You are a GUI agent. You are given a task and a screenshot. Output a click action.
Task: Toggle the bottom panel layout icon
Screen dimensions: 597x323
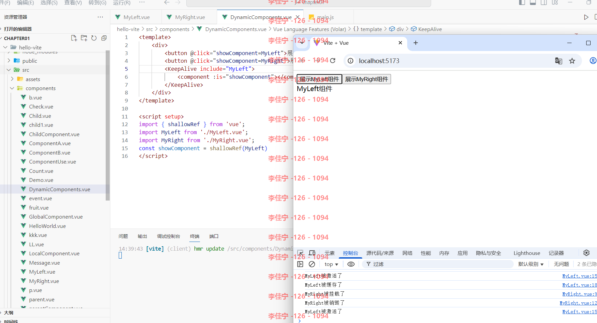click(x=533, y=2)
